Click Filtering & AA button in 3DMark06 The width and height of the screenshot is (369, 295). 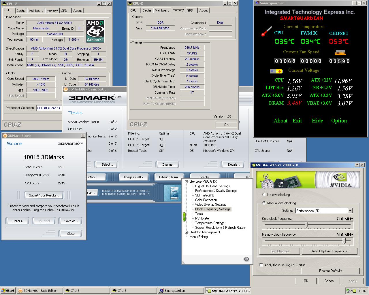tap(170, 177)
